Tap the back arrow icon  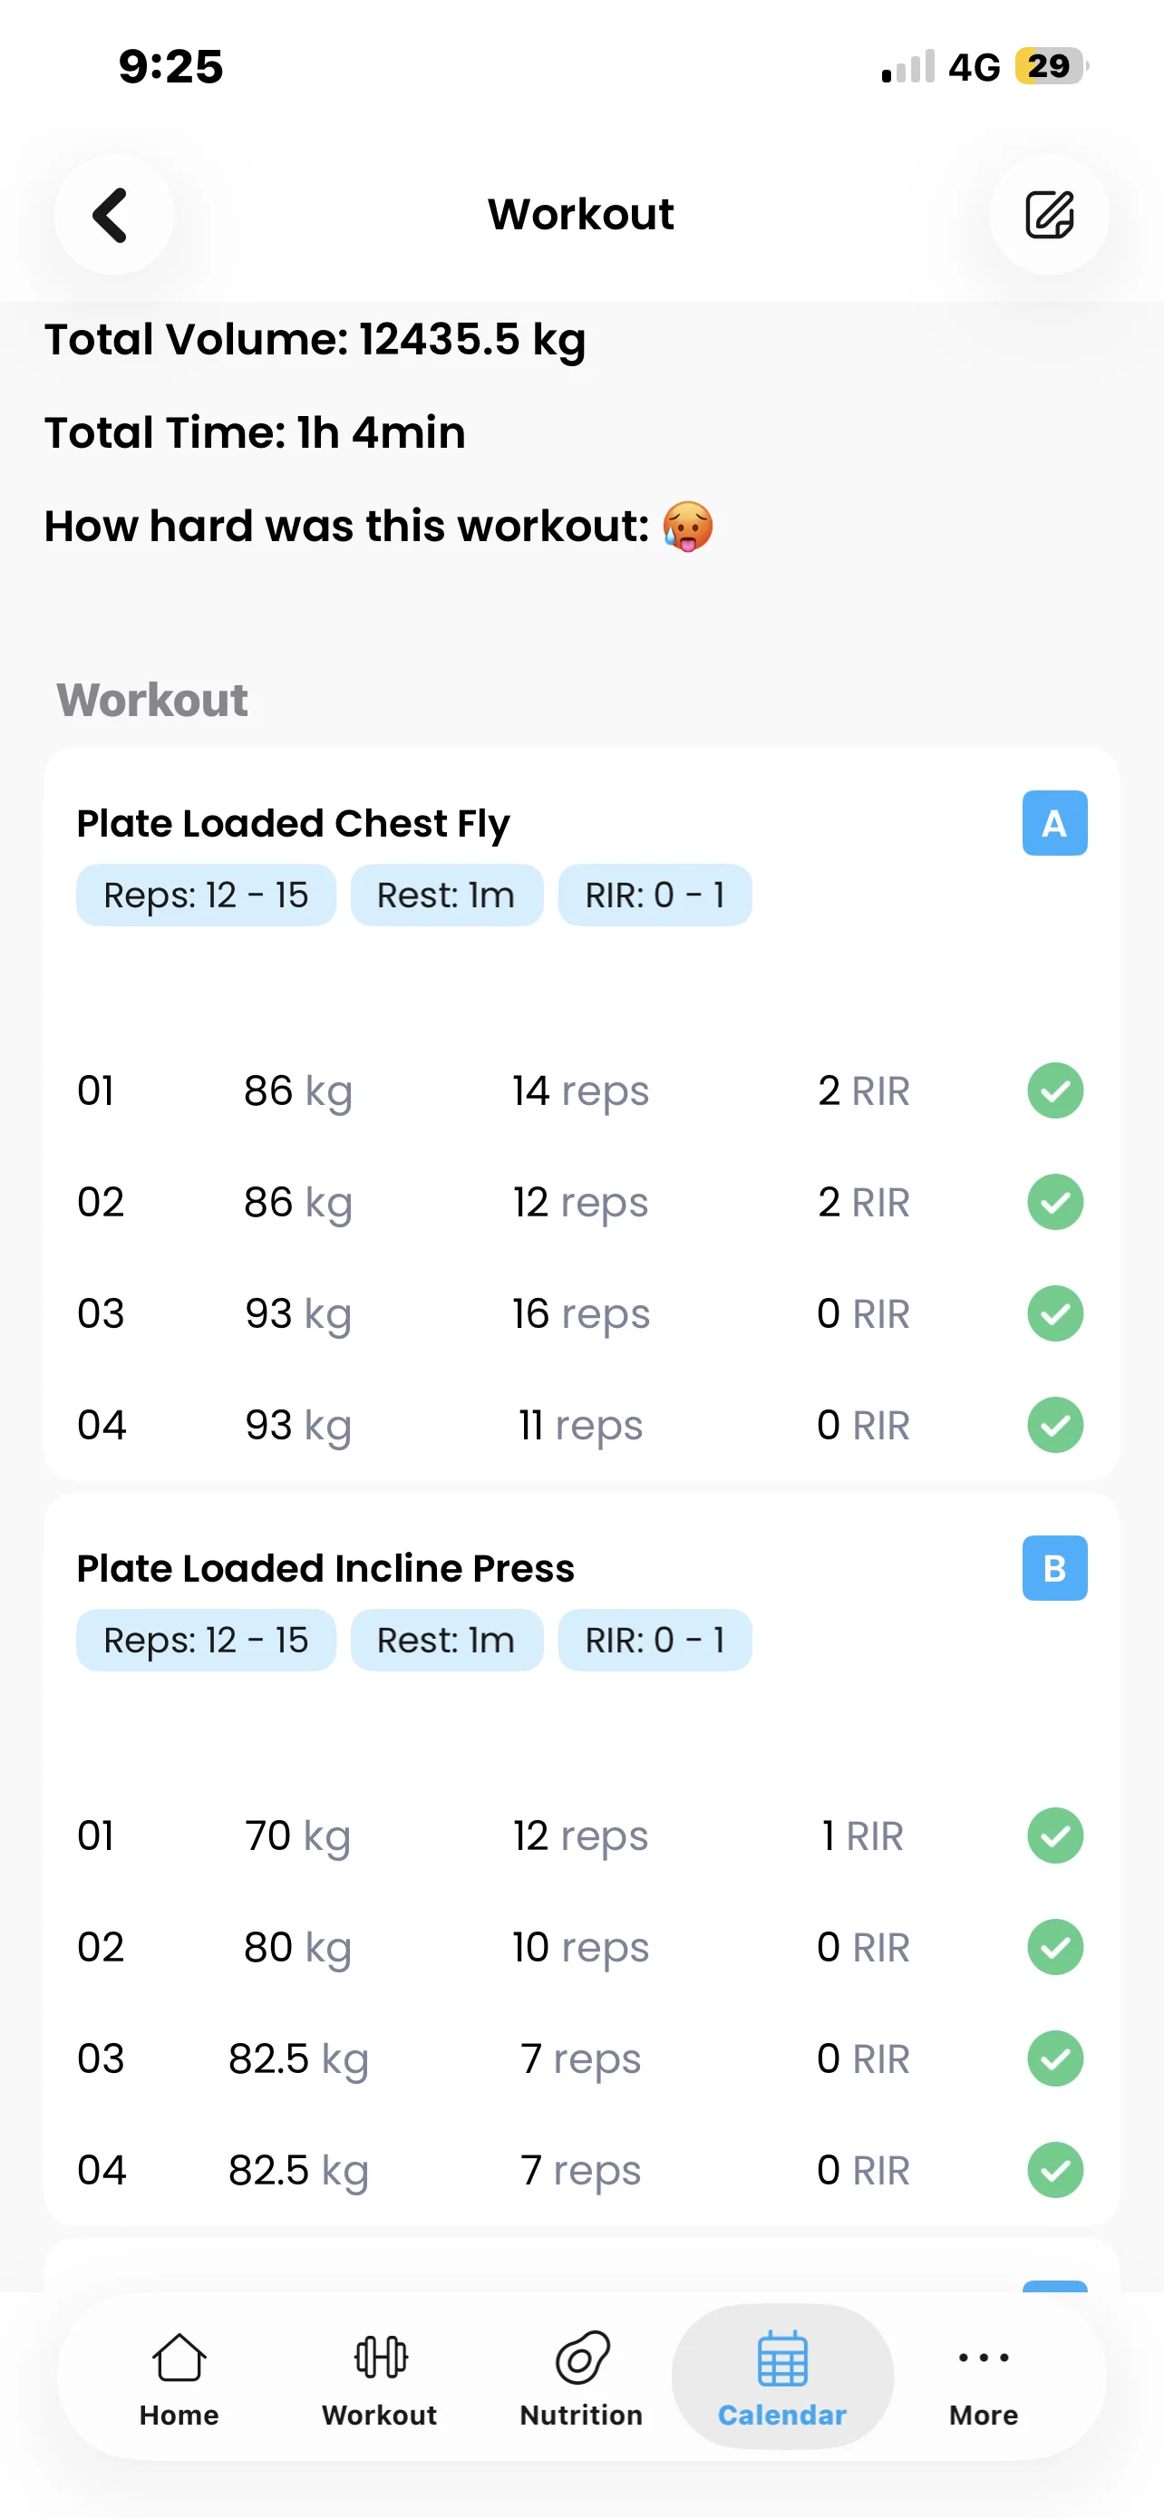pos(112,215)
